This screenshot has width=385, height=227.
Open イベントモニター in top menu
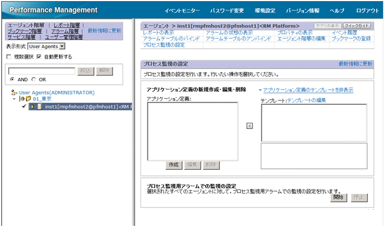click(x=183, y=11)
